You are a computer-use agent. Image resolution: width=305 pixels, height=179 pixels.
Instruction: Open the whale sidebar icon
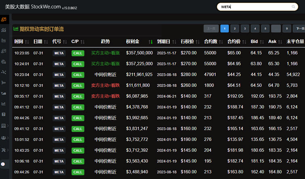pyautogui.click(x=4, y=94)
